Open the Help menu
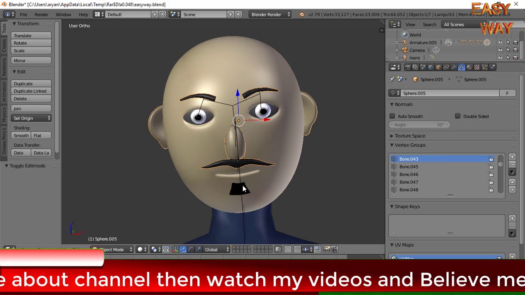The width and height of the screenshot is (525, 295). click(x=83, y=14)
